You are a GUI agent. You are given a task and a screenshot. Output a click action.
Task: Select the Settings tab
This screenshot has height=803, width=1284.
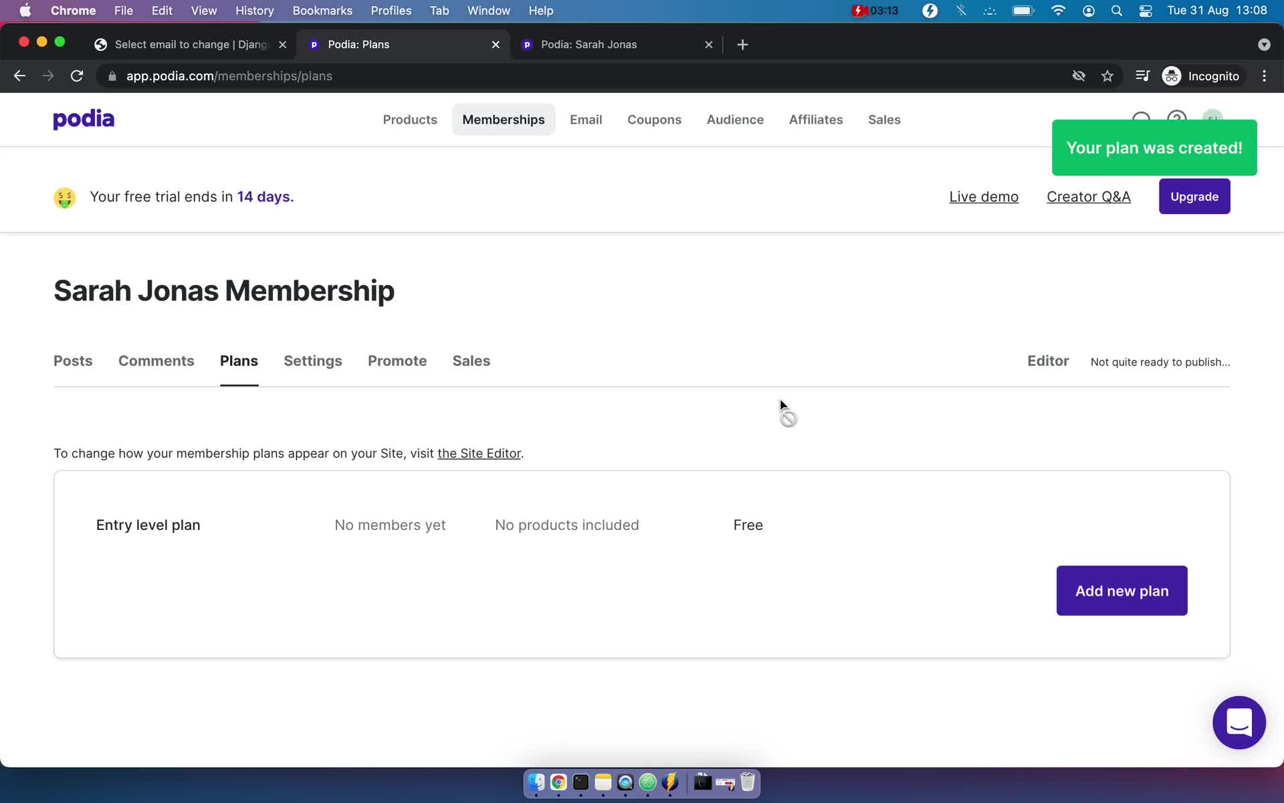click(312, 361)
